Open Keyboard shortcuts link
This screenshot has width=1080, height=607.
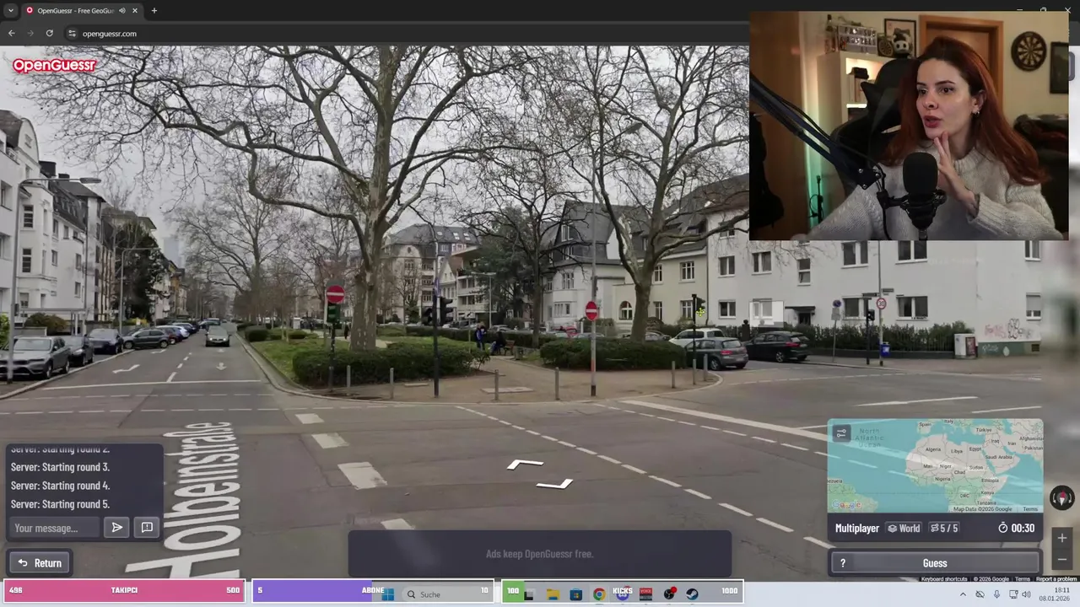coord(944,579)
